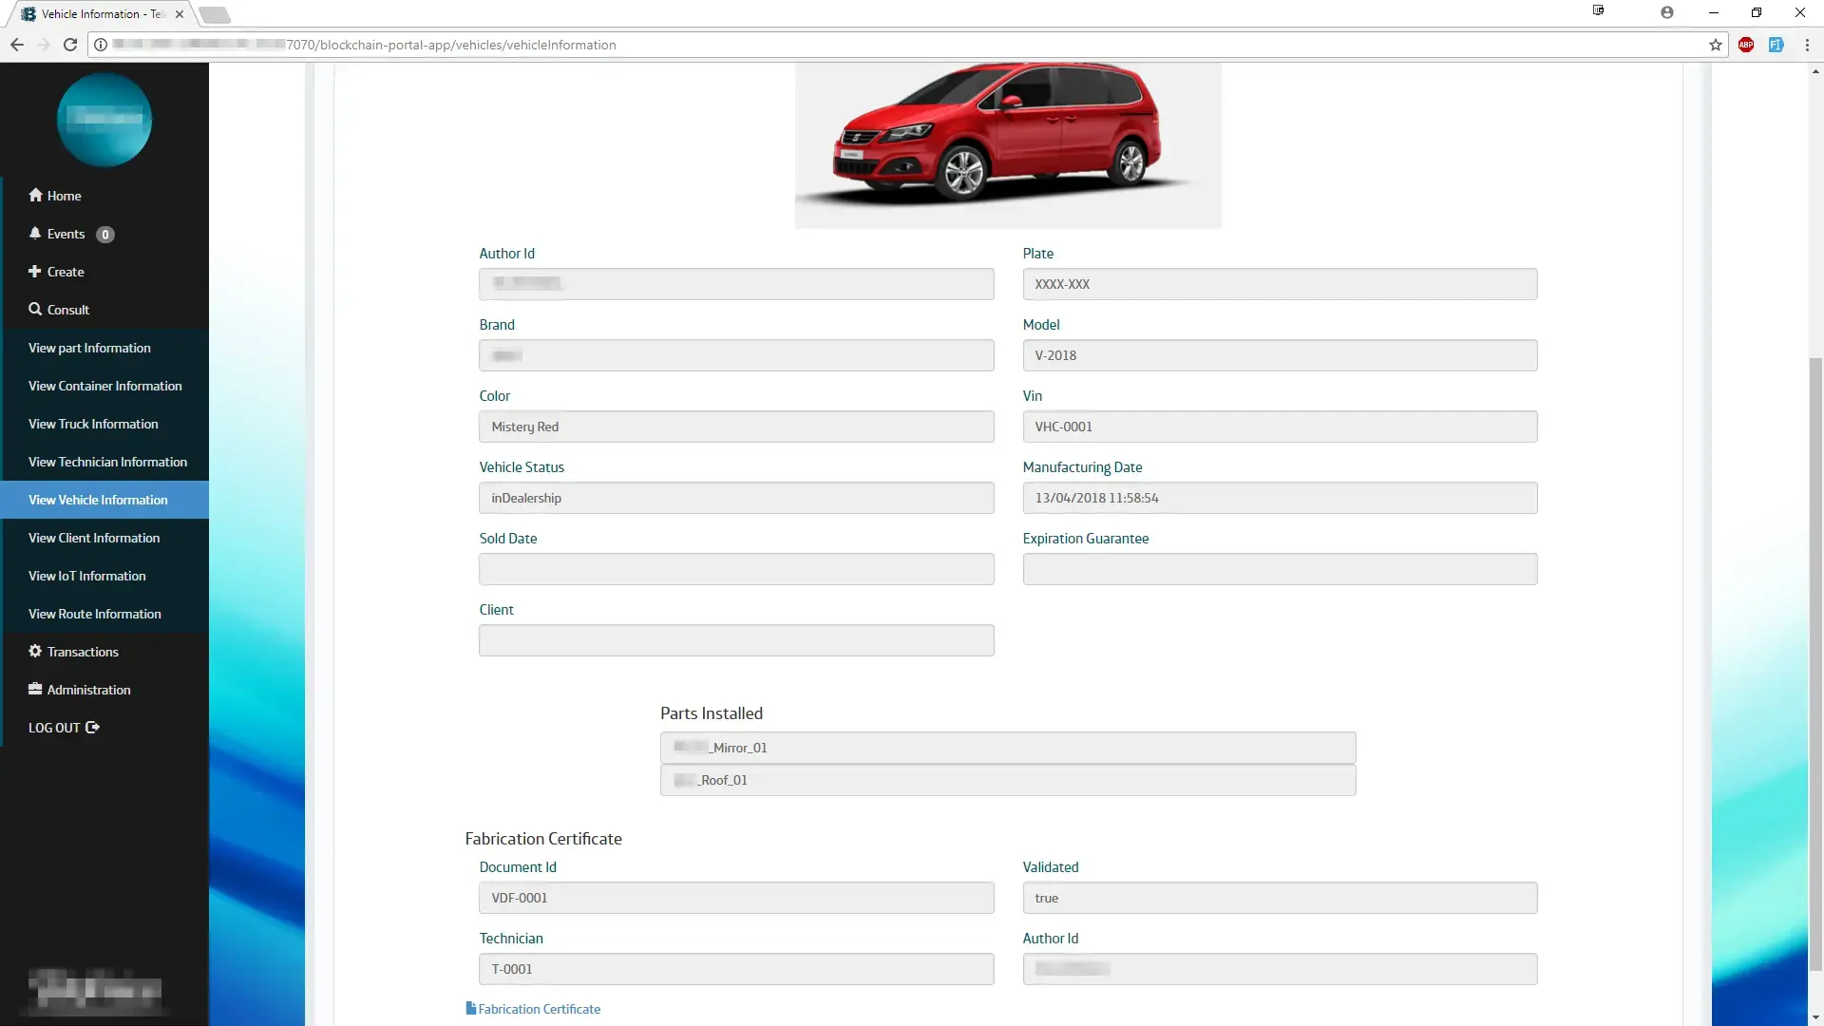Click the red vehicle image
1824x1026 pixels.
tap(1007, 142)
